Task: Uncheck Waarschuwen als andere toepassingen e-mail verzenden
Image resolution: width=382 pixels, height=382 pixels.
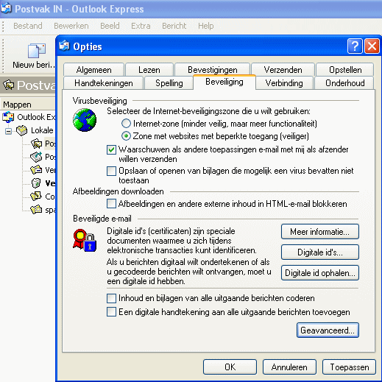Action: 111,149
